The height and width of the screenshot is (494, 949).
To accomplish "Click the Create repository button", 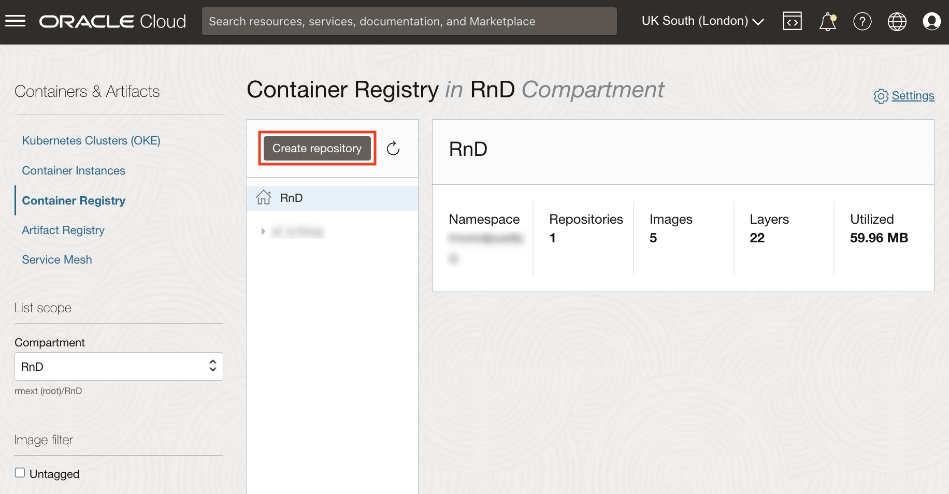I will point(317,149).
